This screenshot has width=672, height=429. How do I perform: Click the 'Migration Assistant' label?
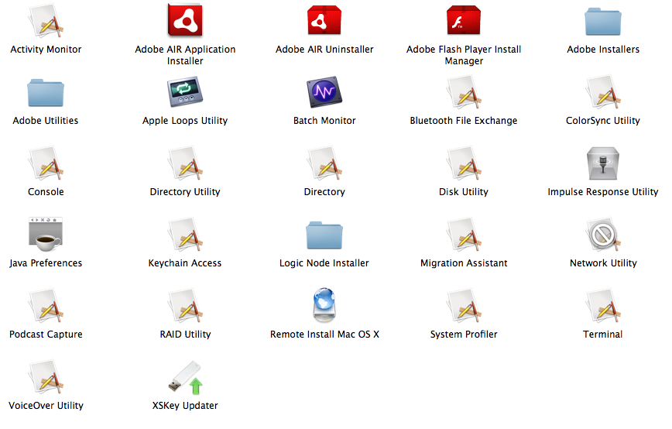point(464,263)
